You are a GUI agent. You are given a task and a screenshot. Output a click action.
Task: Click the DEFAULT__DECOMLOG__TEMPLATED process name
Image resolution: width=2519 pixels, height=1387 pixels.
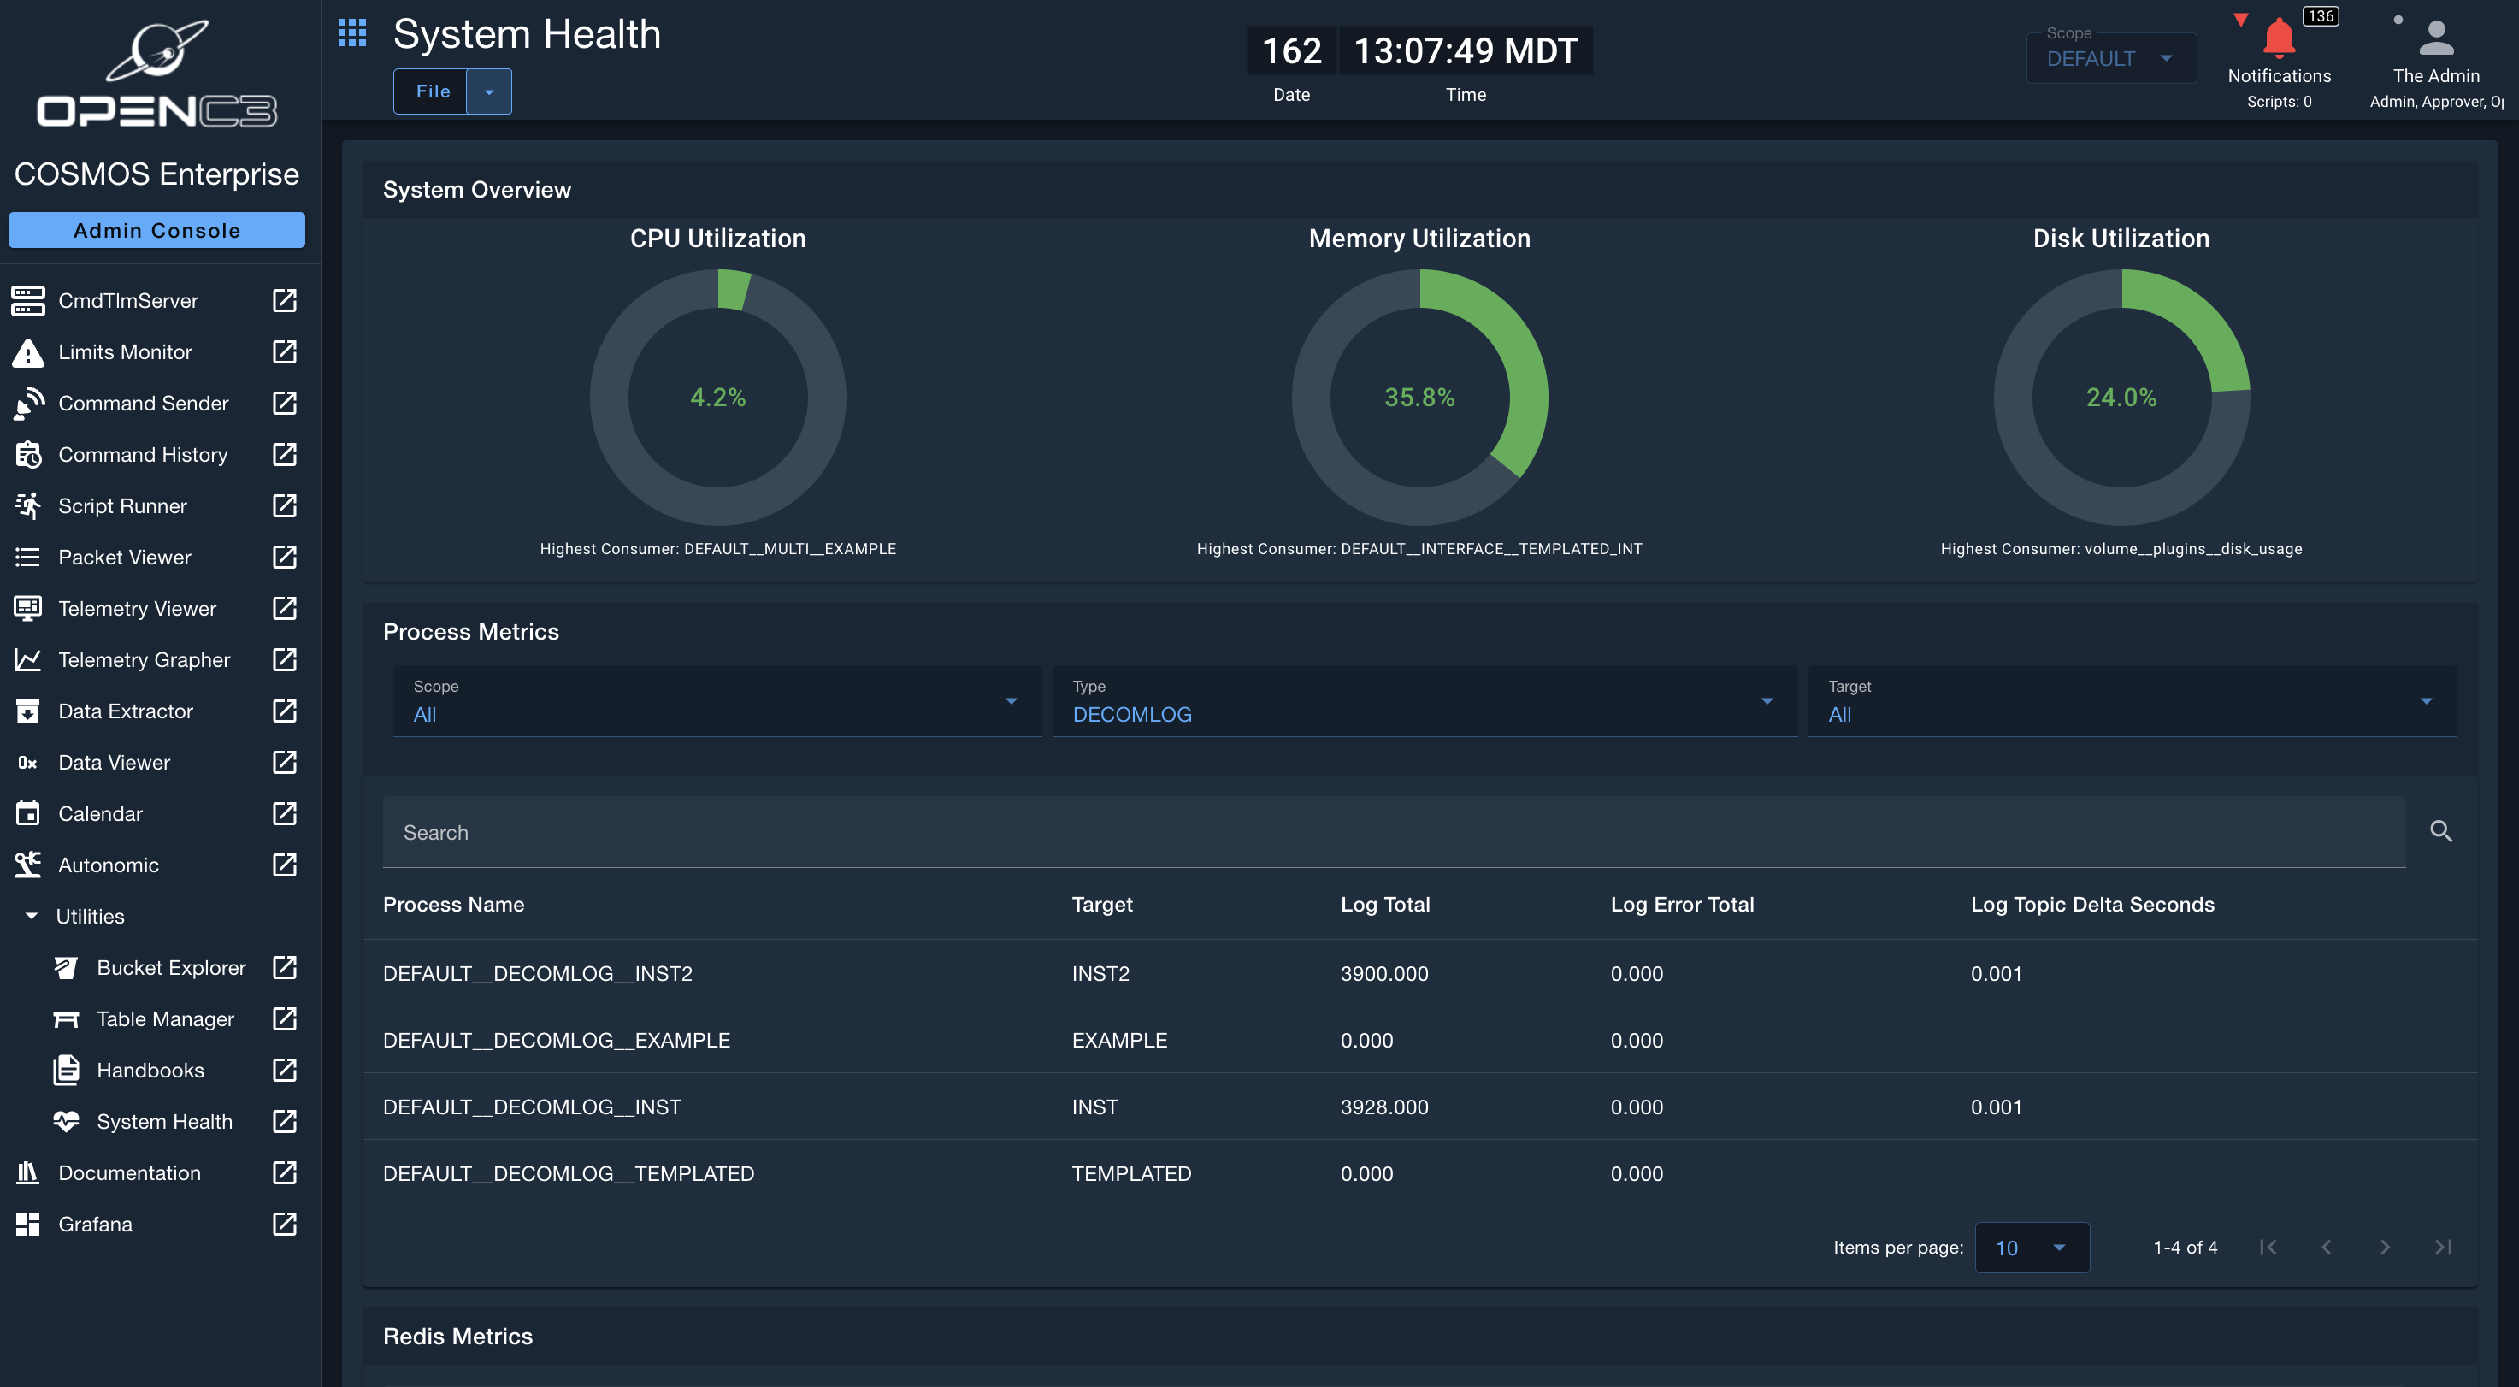(568, 1172)
